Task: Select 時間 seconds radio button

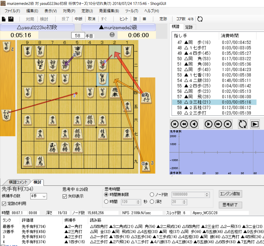Action: [x=106, y=202]
